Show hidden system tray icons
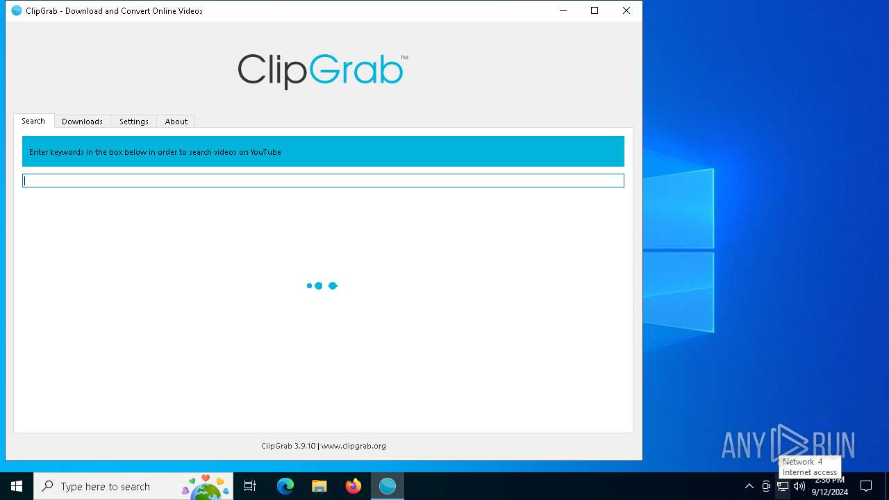Screen dimensions: 889x500 (749, 486)
